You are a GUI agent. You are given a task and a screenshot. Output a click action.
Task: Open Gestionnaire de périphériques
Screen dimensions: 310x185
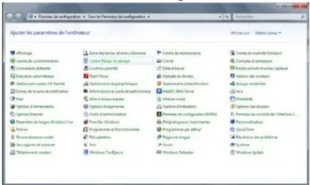coord(113,84)
